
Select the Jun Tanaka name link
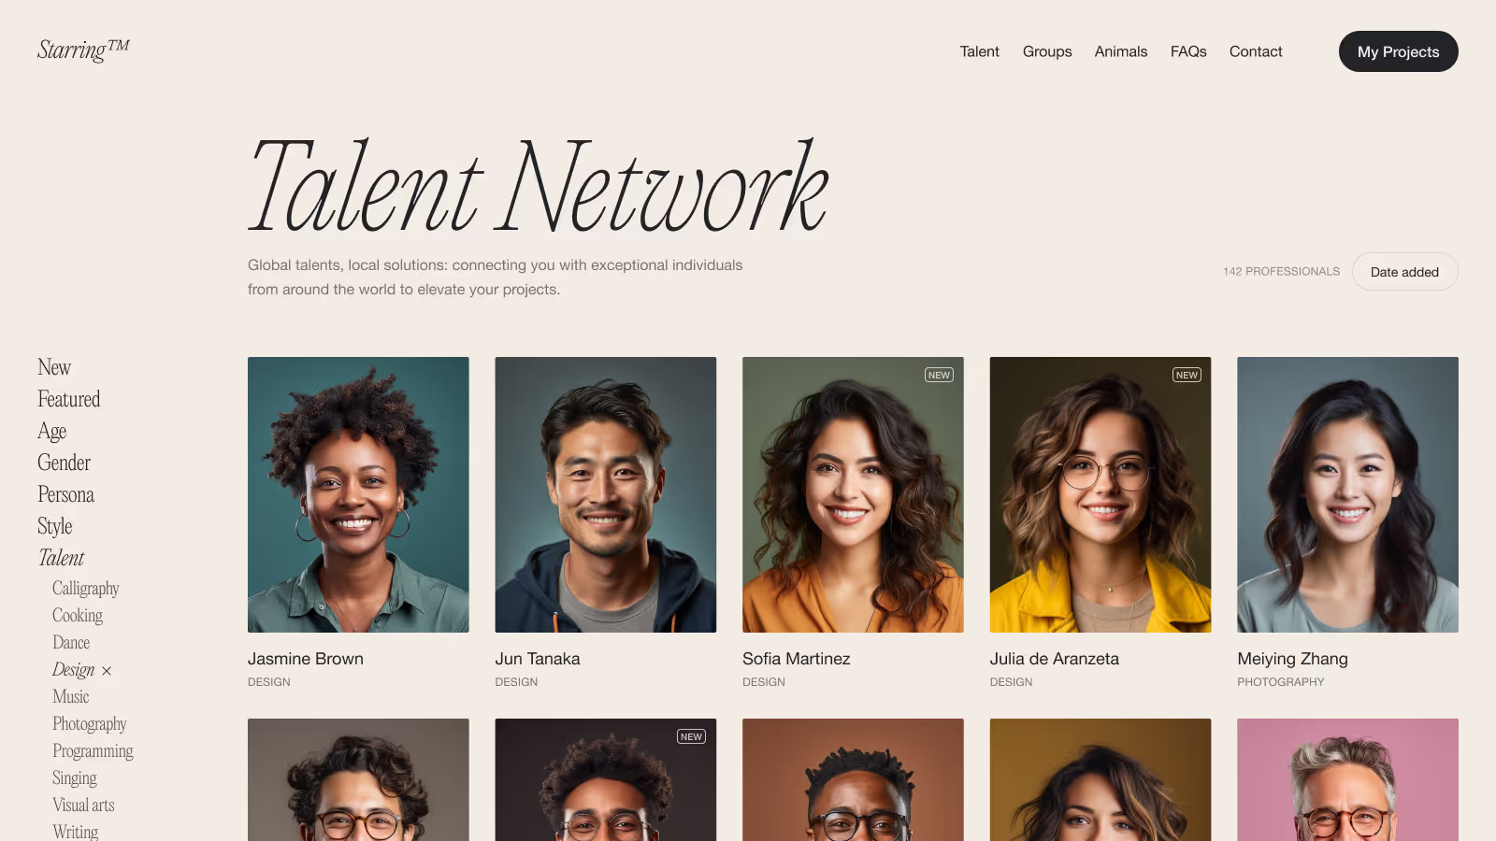(x=538, y=659)
